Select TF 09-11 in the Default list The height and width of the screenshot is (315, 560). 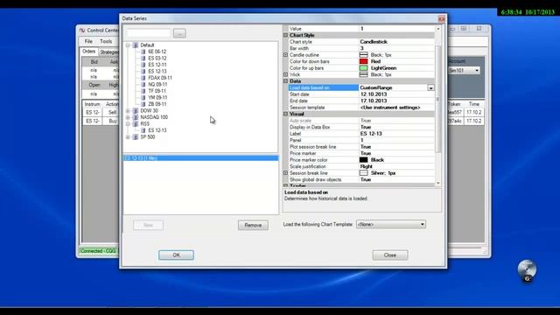[x=157, y=91]
